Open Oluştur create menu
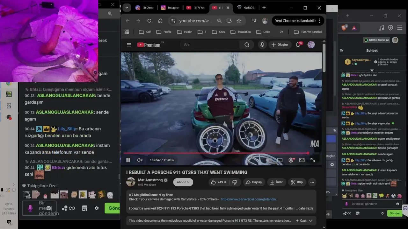This screenshot has height=229, width=408. [x=280, y=45]
